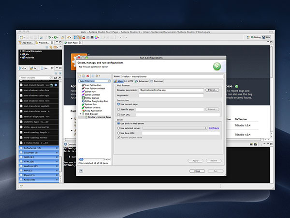Click the Configure link
The image size is (290, 218).
point(214,128)
